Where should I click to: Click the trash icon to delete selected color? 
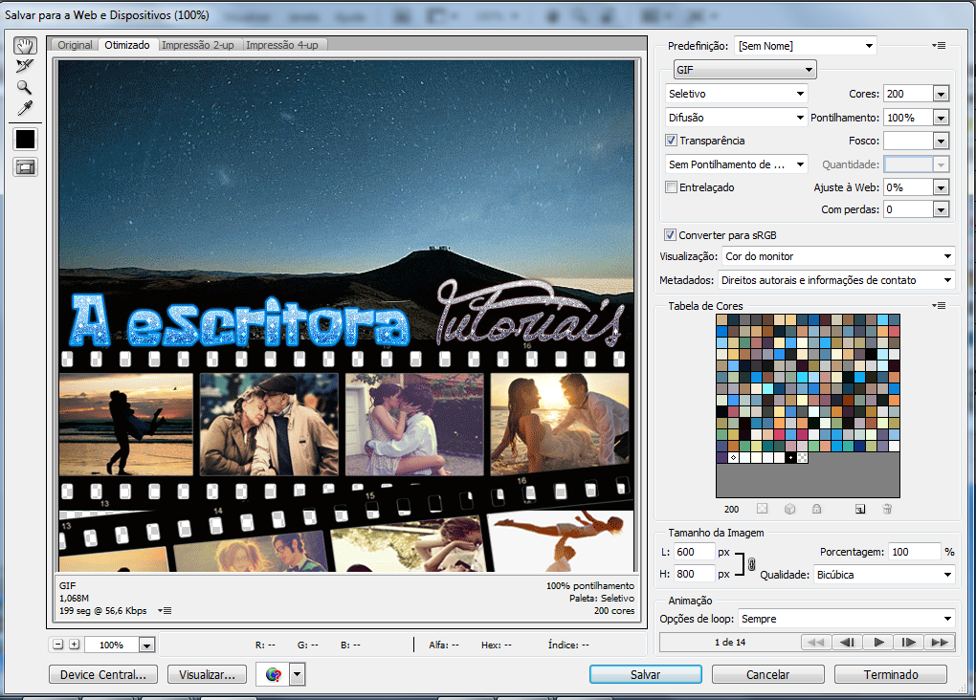[x=888, y=509]
